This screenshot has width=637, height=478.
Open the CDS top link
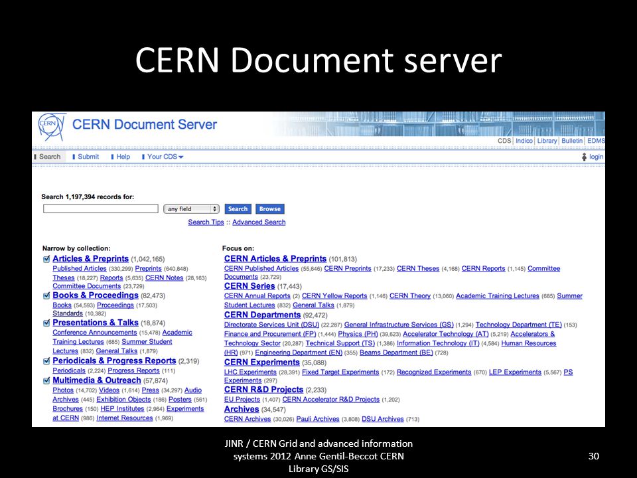click(504, 141)
